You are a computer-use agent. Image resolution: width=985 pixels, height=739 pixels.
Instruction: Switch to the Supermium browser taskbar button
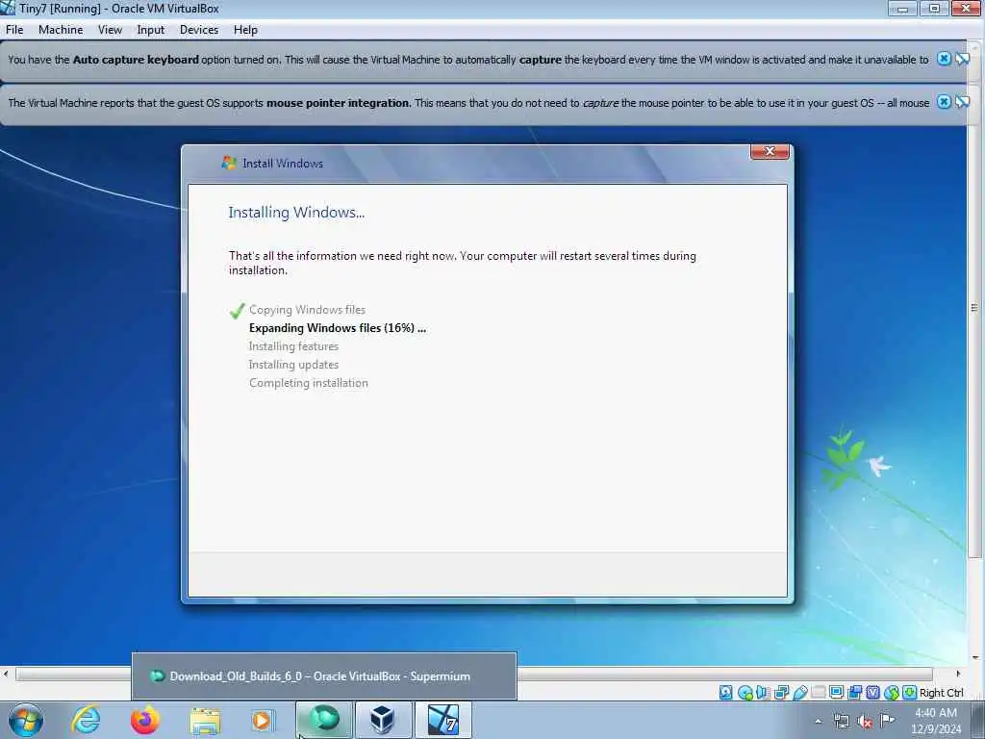point(324,720)
